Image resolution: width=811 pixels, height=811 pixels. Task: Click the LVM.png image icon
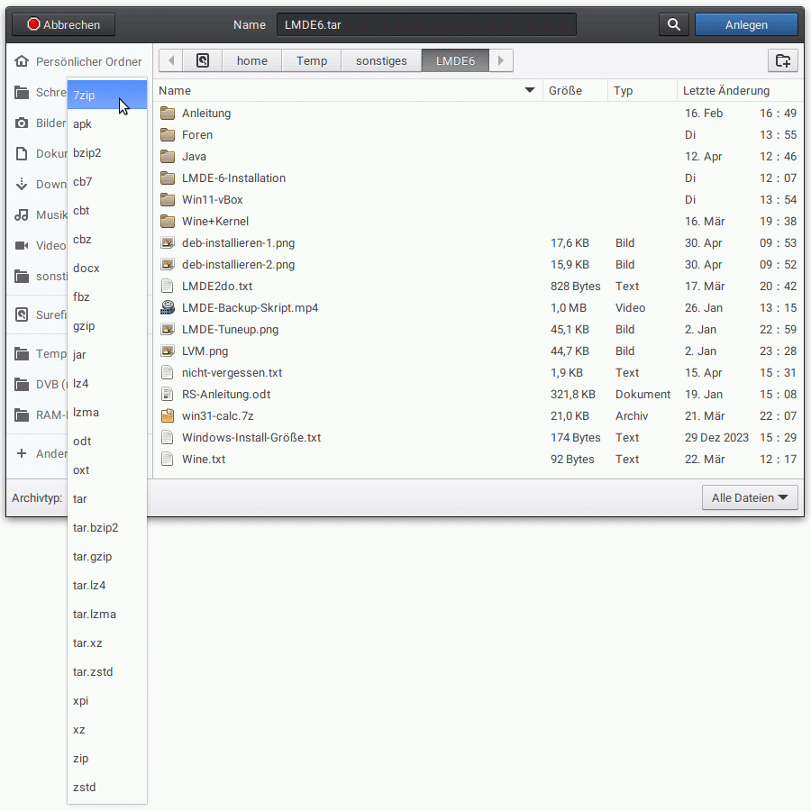coord(168,351)
